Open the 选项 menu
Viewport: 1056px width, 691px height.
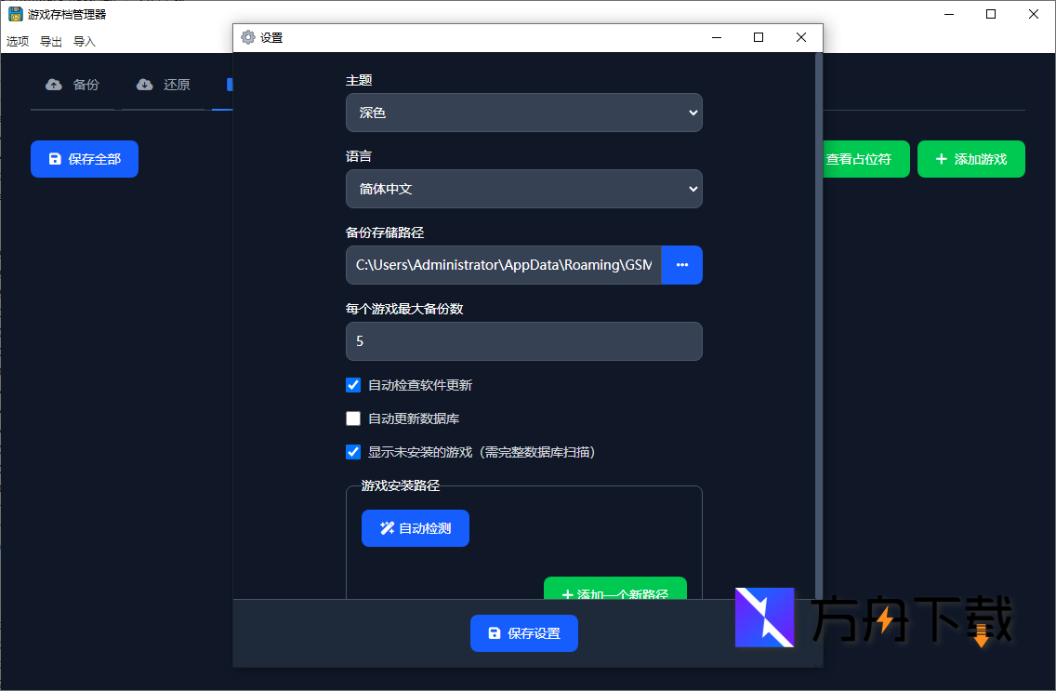coord(17,41)
